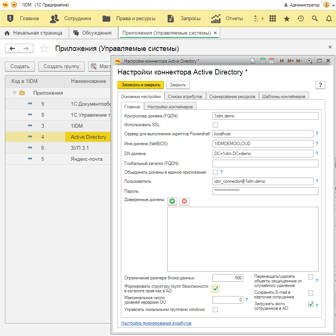Switch to the 'Списки атрибутов' tab
This screenshot has height=336, width=336.
(x=185, y=97)
